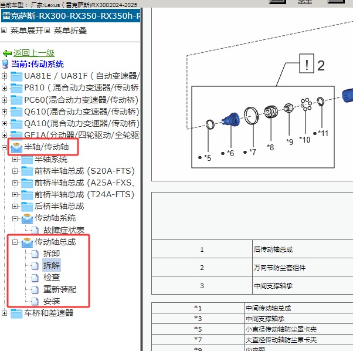
Task: Select the 半轴/传动轴 tree label
Action: coord(46,147)
